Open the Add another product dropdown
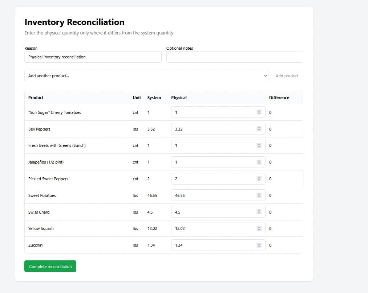 pyautogui.click(x=146, y=76)
